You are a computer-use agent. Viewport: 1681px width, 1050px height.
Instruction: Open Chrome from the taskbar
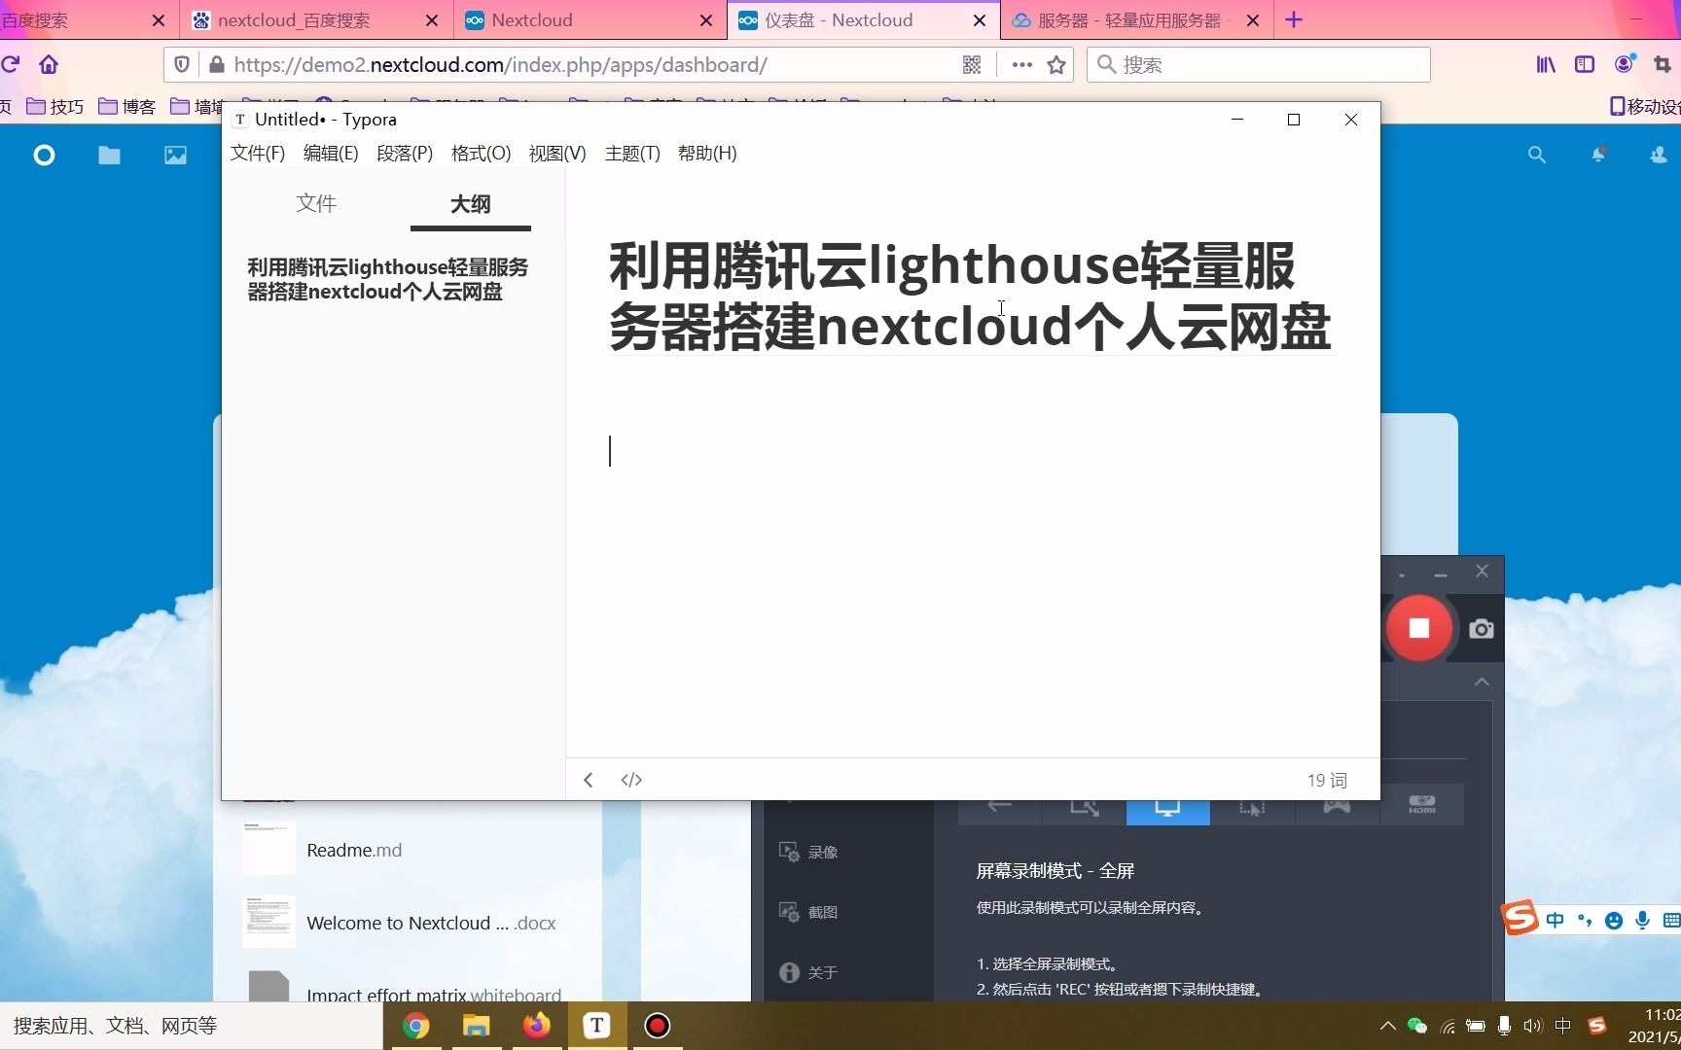416,1026
